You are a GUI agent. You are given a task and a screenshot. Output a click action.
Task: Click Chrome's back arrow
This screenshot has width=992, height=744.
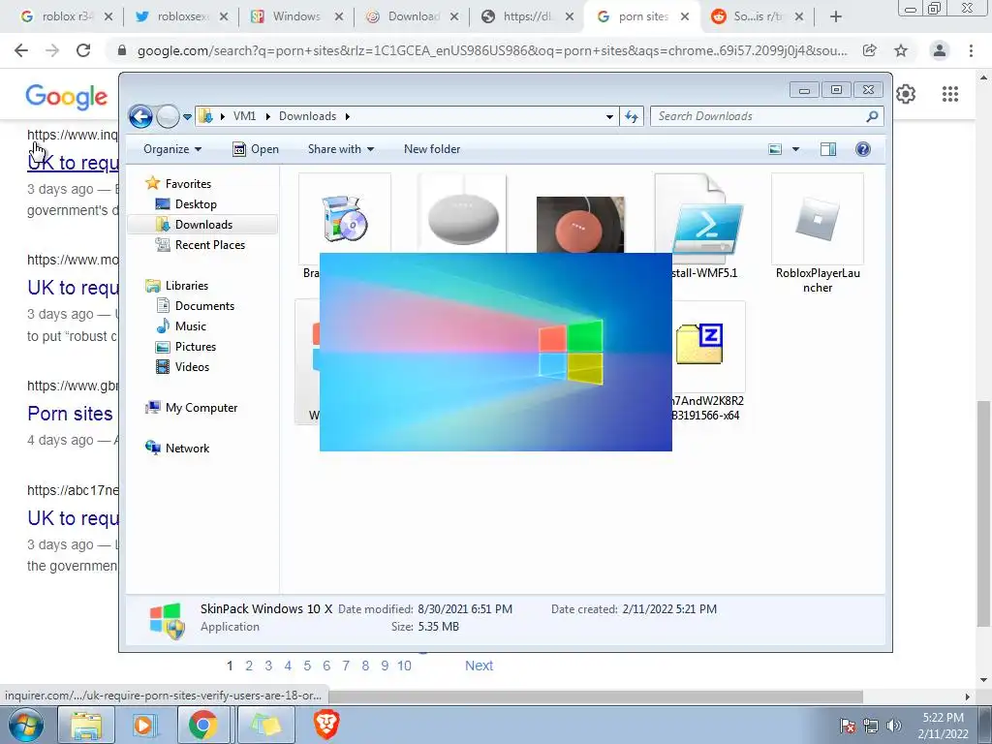tap(21, 50)
